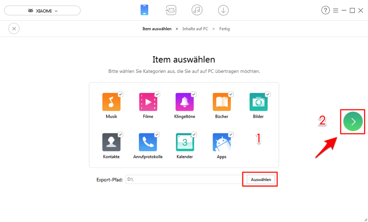Click the Apps Android icon
Image resolution: width=368 pixels, height=222 pixels.
point(221,142)
